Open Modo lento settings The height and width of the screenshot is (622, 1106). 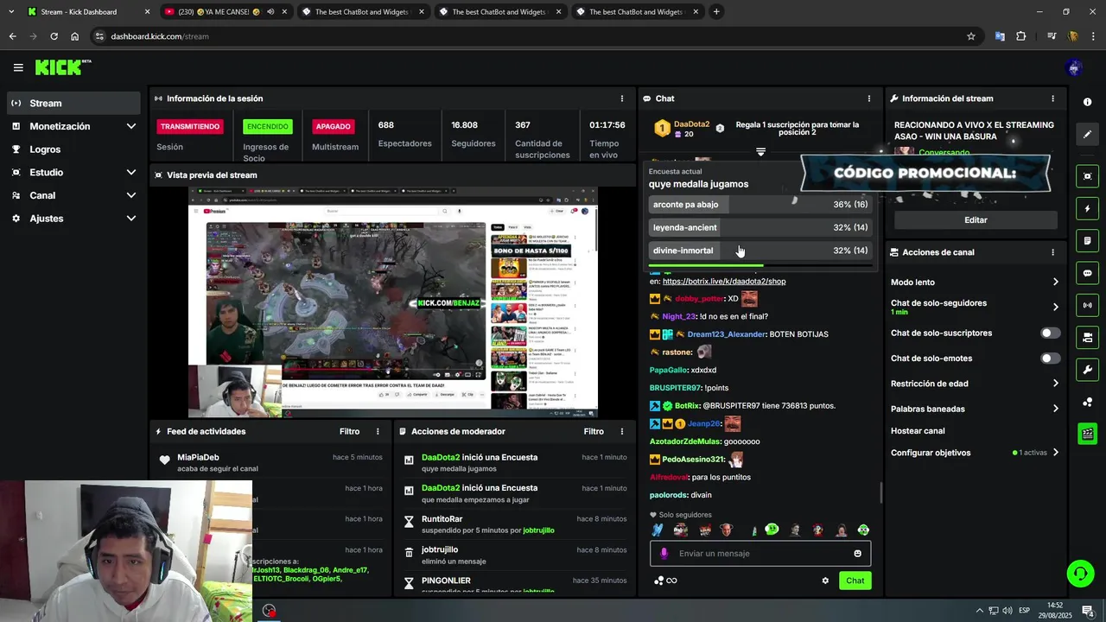pyautogui.click(x=976, y=282)
